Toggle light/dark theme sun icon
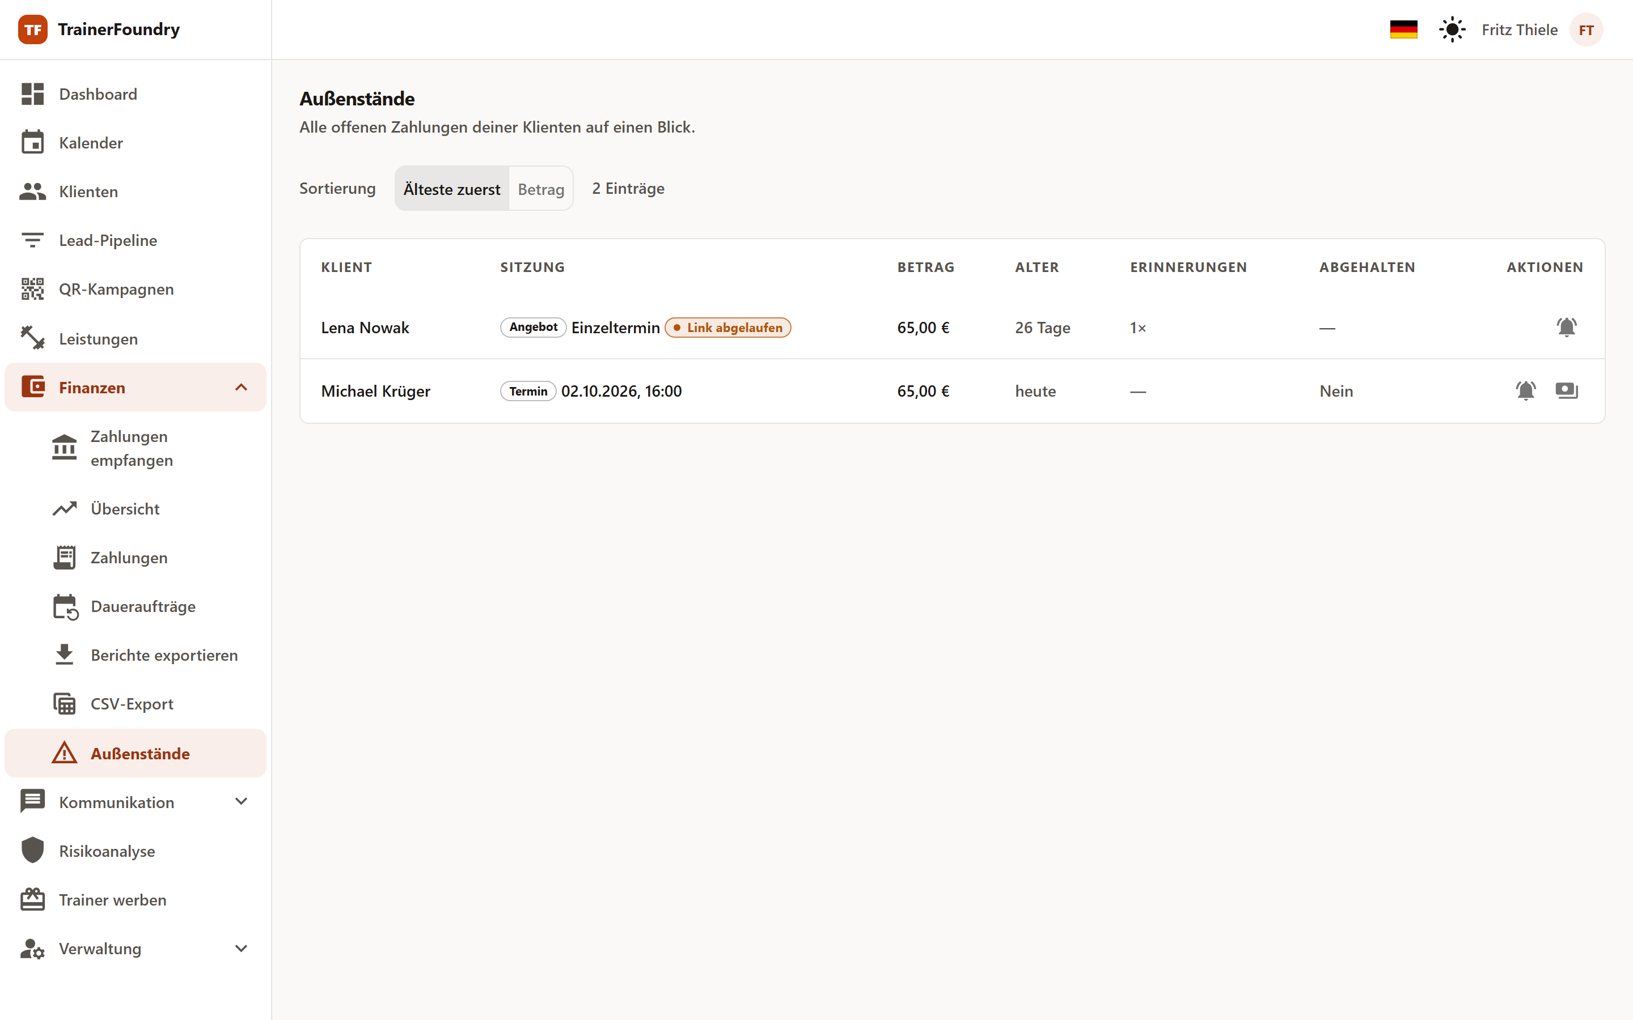 (1452, 29)
